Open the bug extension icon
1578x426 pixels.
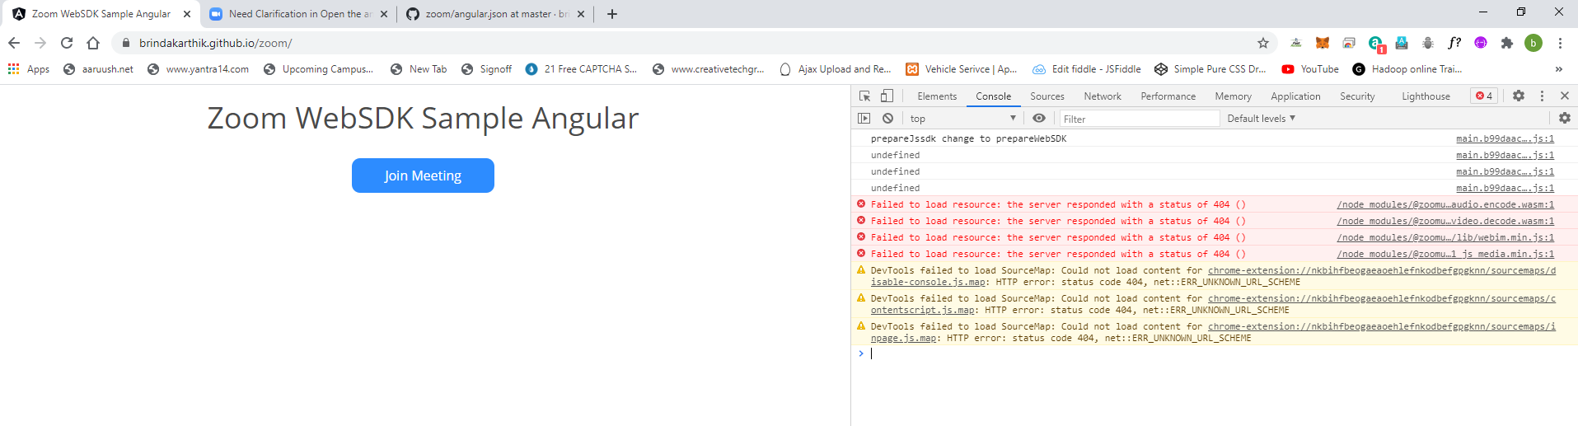click(x=1428, y=43)
